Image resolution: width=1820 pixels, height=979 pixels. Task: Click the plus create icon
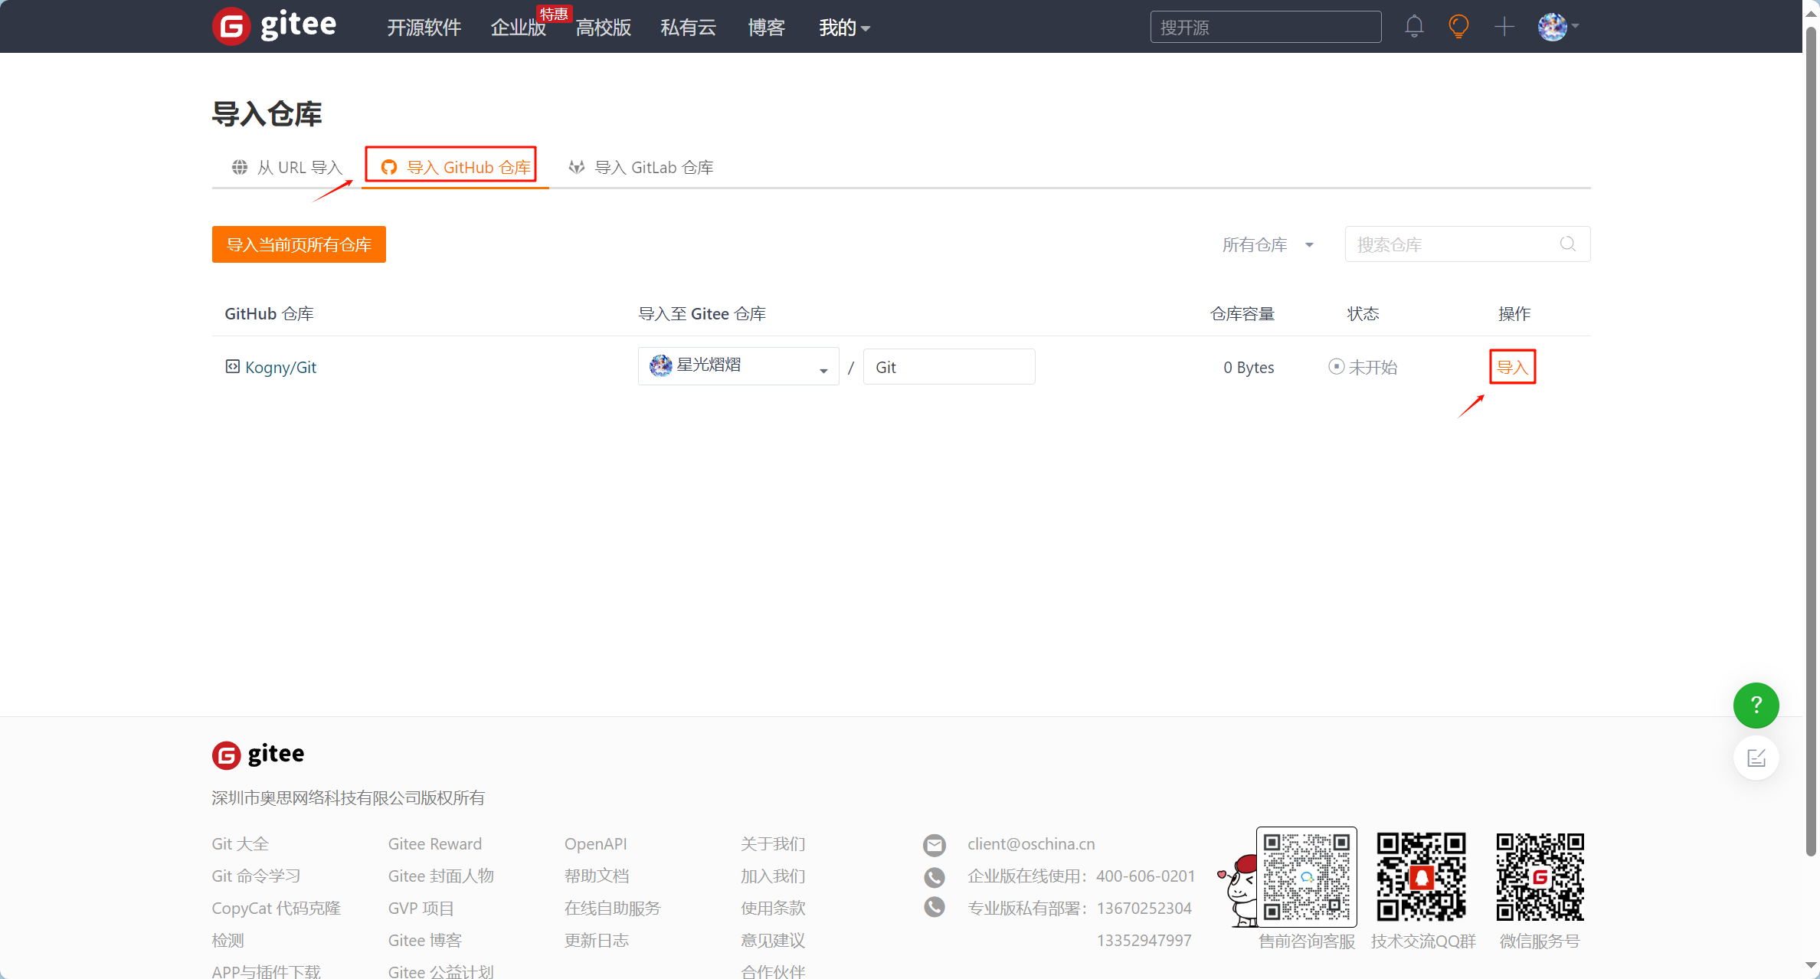click(1504, 27)
